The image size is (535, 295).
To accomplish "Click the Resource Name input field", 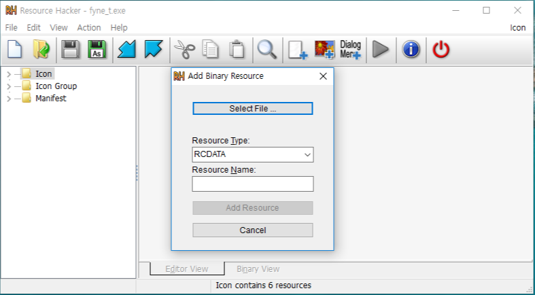I will pyautogui.click(x=252, y=184).
